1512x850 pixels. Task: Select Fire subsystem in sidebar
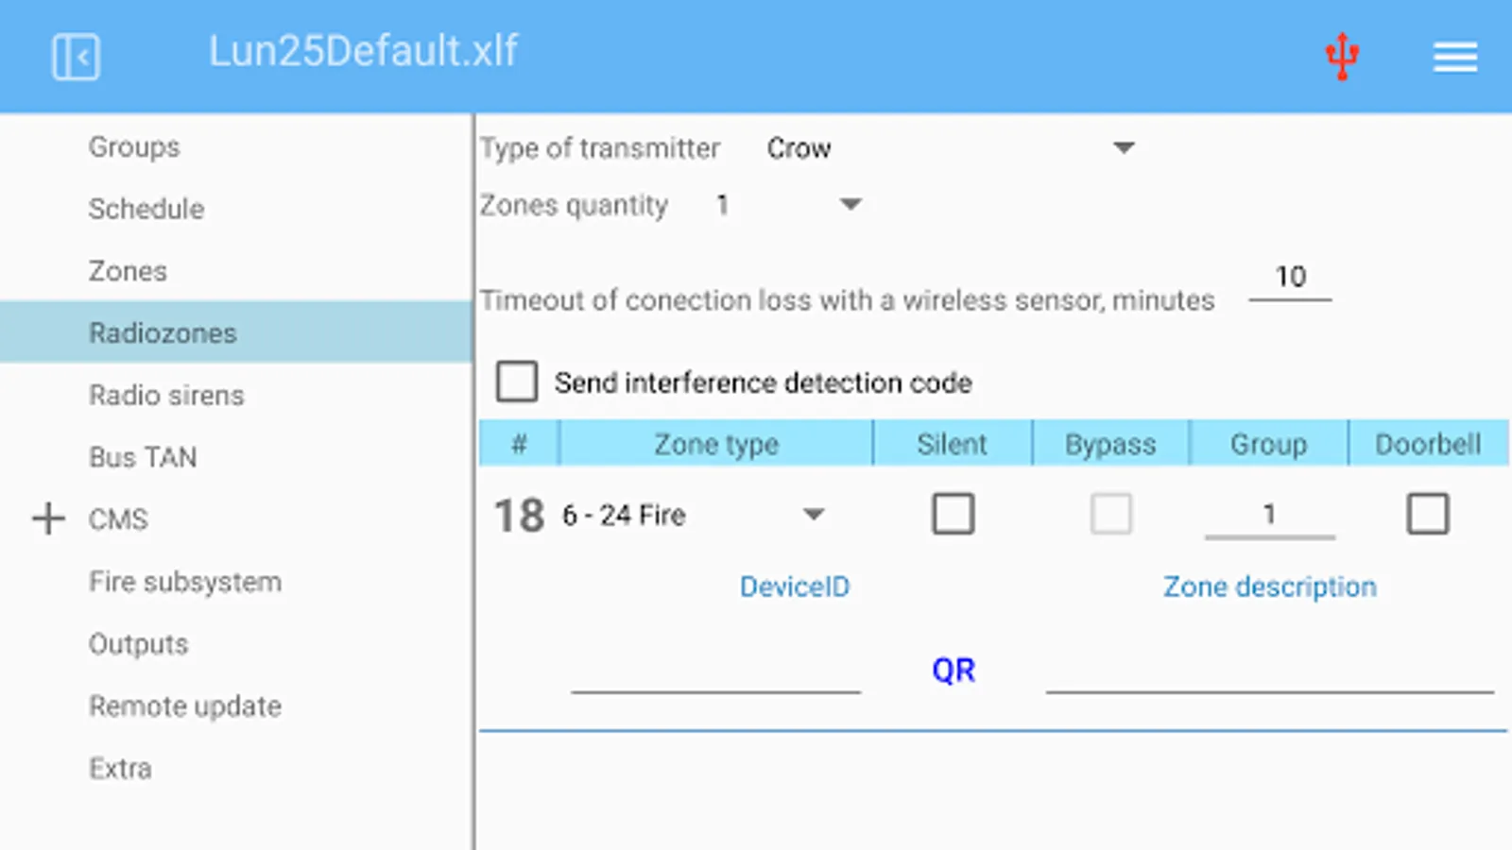(185, 582)
